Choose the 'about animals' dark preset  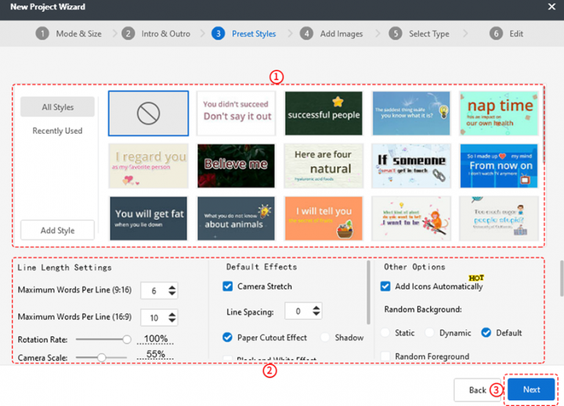pyautogui.click(x=236, y=218)
